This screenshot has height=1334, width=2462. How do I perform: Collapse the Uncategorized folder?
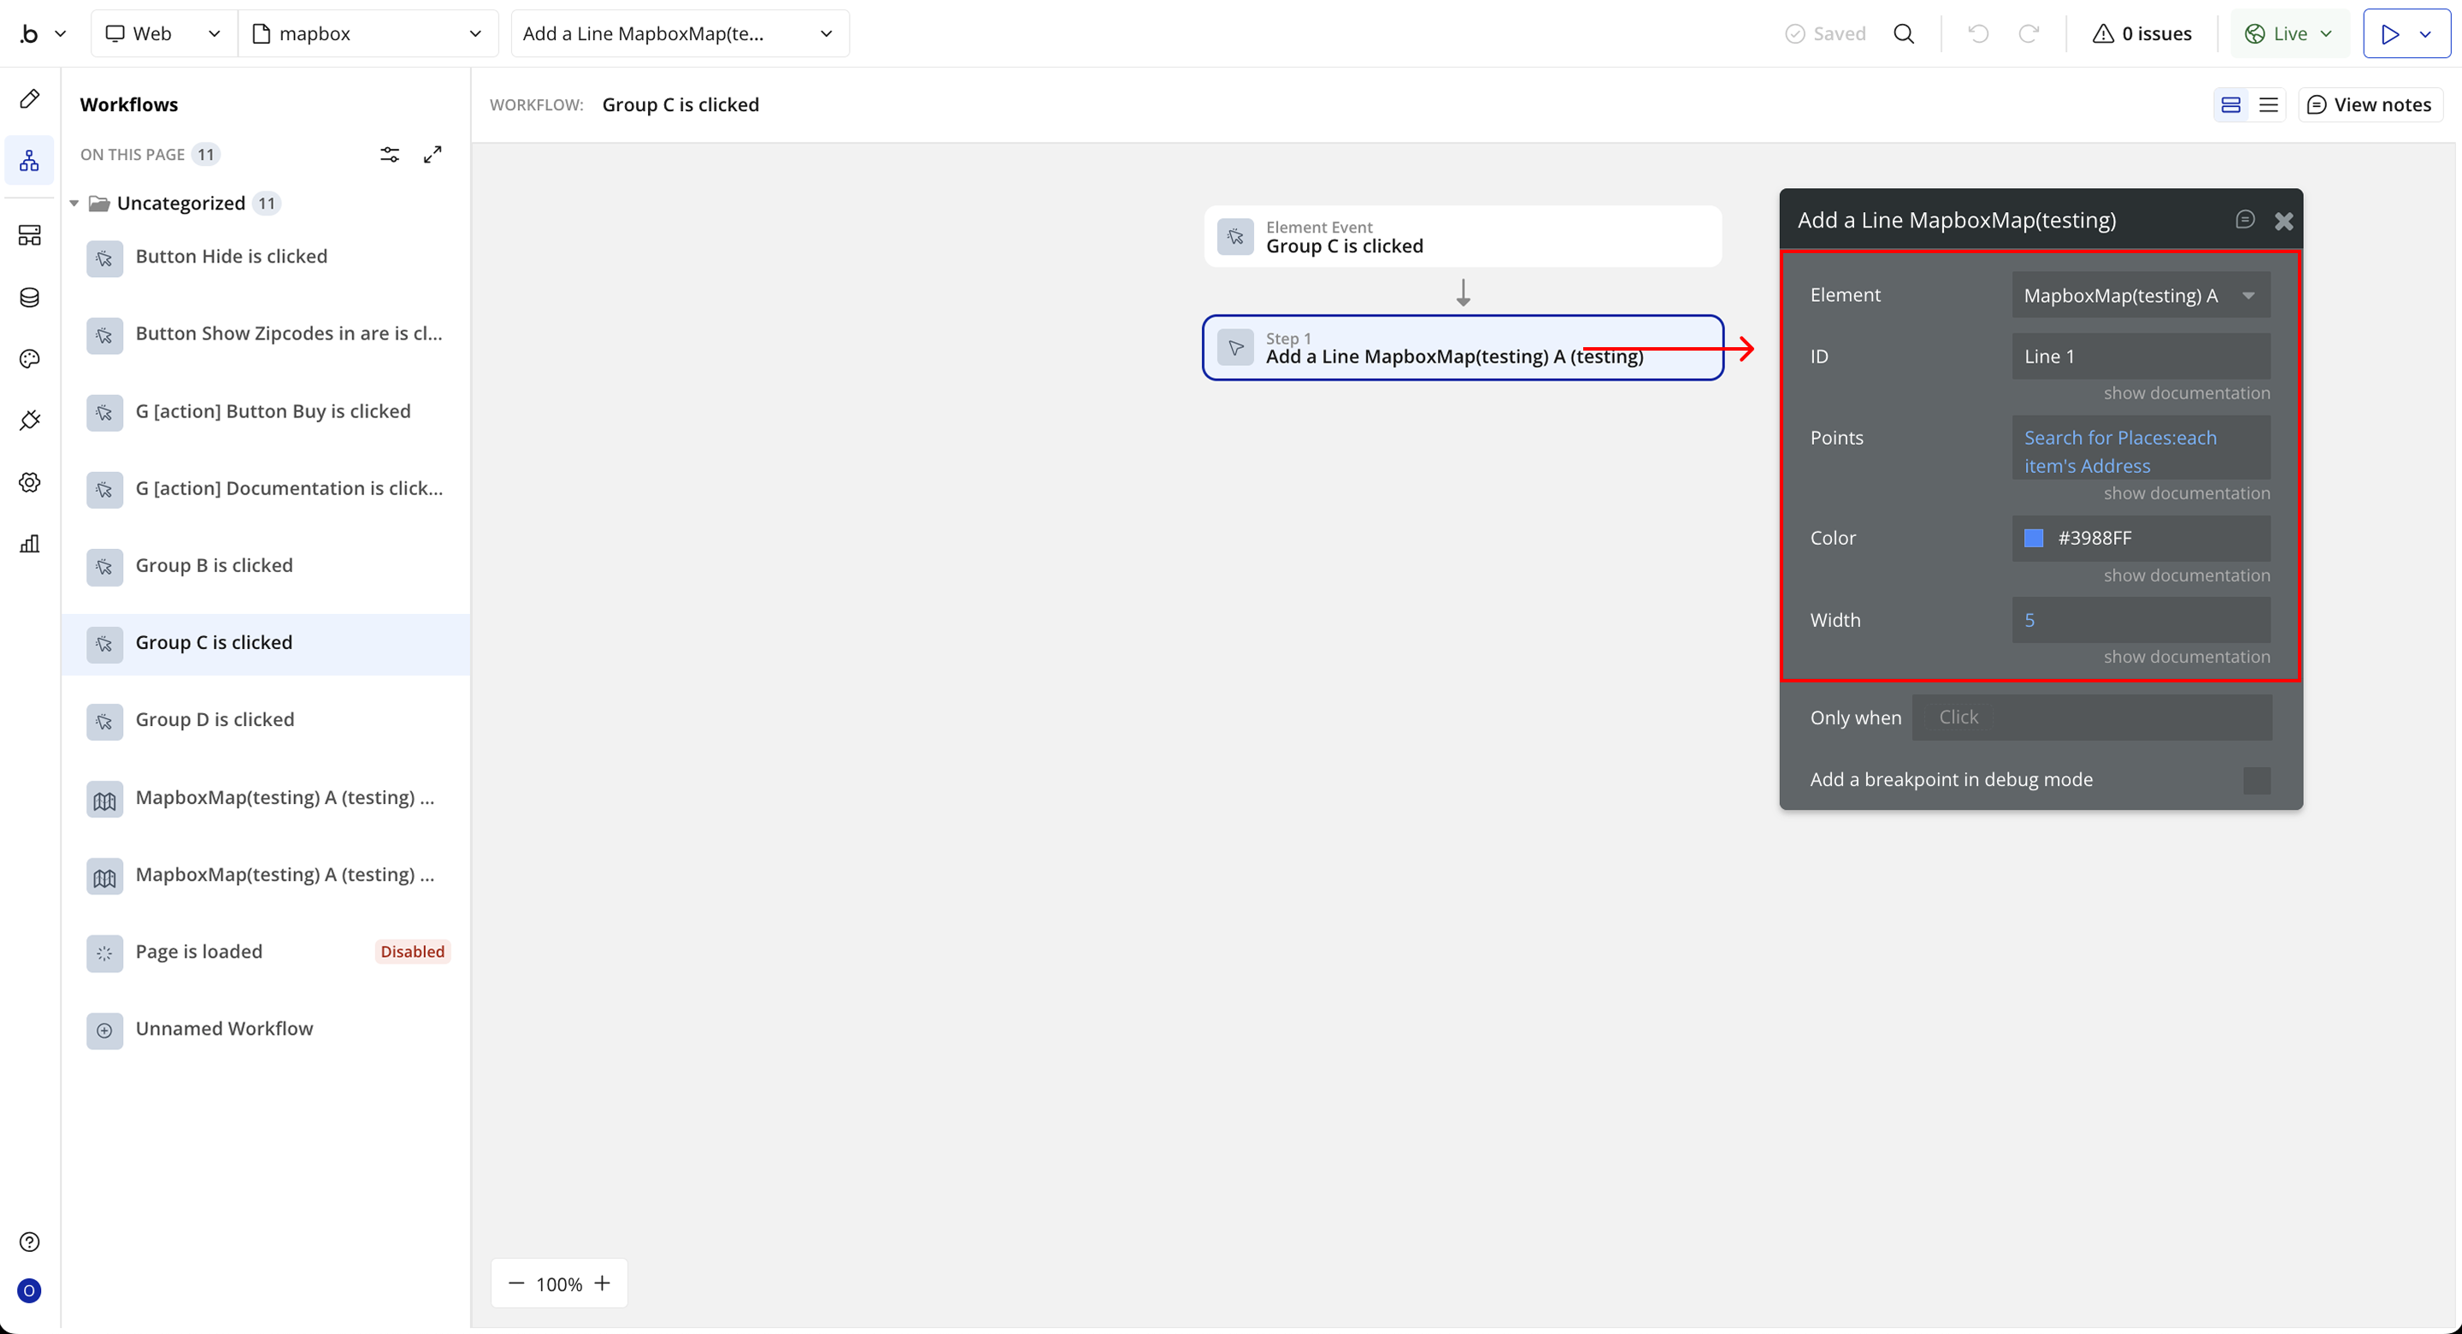tap(74, 203)
